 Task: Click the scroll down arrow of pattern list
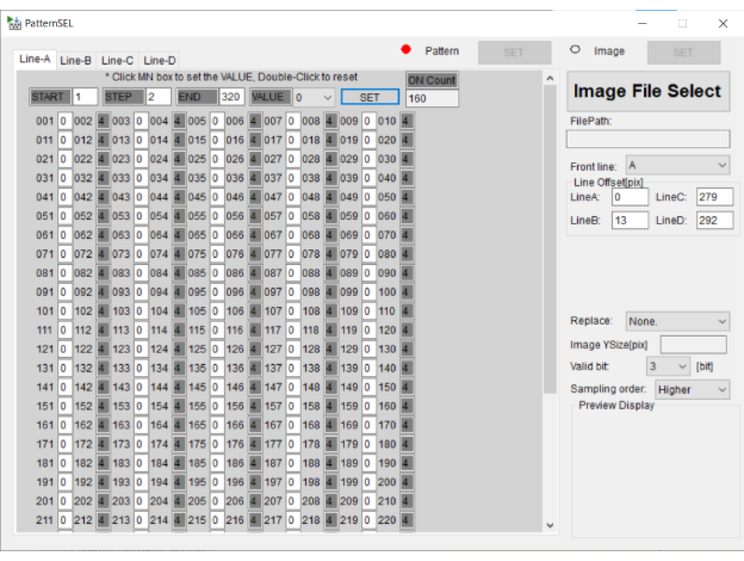550,525
